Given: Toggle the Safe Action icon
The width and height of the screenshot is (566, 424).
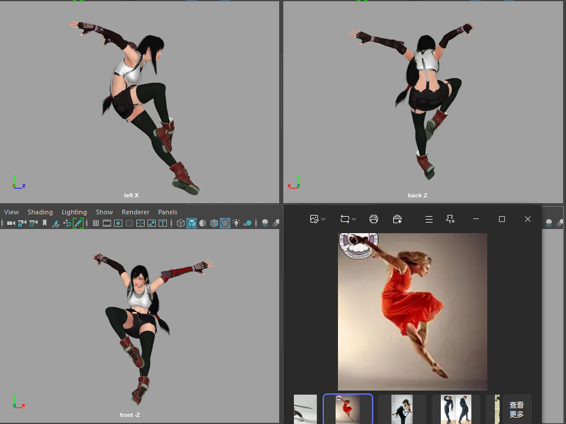Looking at the screenshot, I should (152, 223).
